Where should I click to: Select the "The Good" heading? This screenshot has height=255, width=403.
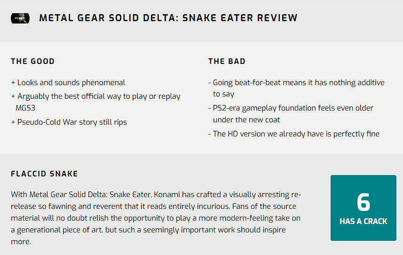click(33, 61)
